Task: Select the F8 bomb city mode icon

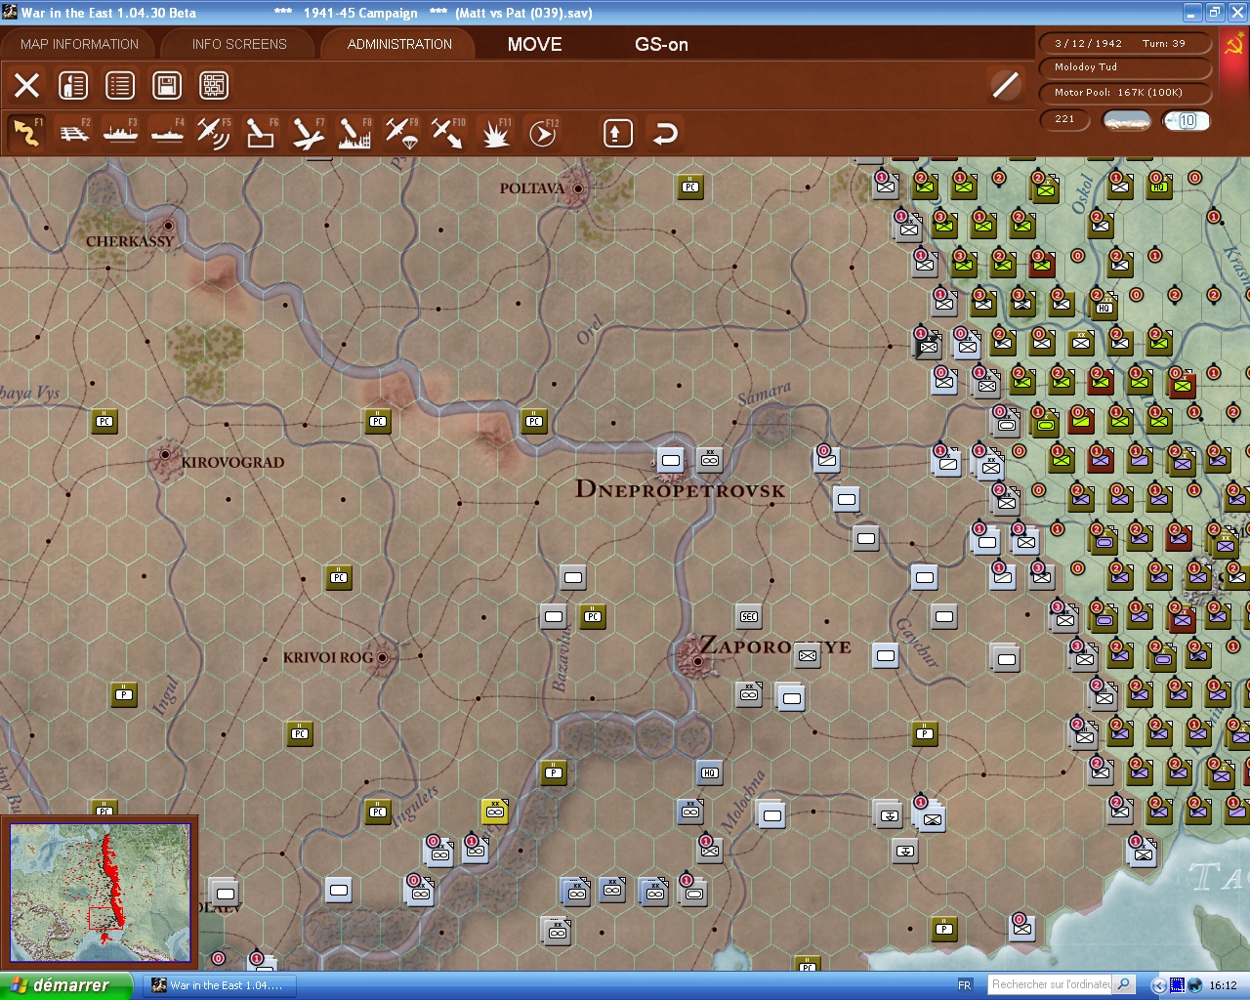Action: click(354, 133)
